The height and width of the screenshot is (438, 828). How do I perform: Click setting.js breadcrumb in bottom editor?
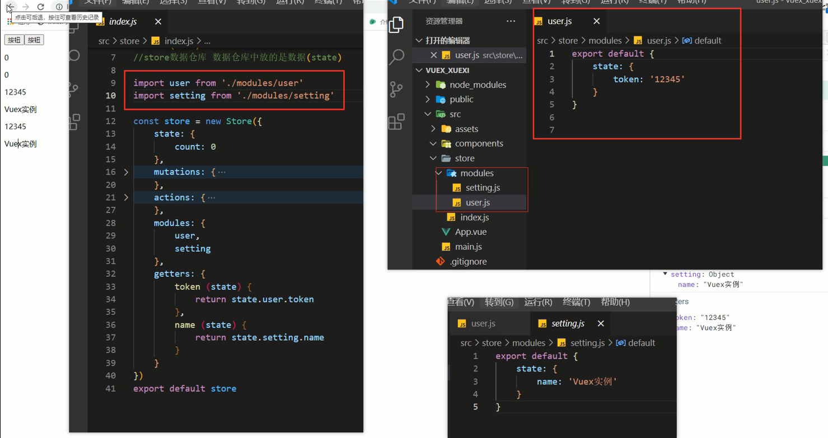588,343
